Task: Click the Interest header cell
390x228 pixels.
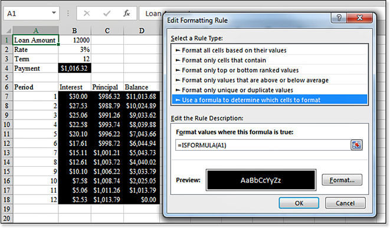Action: click(74, 87)
